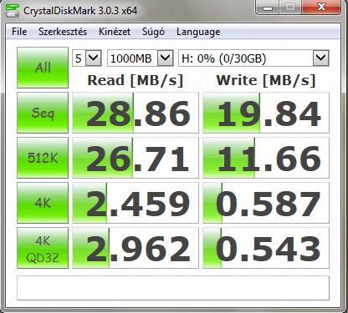Open the Kinézet menu
The image size is (348, 313).
[115, 32]
